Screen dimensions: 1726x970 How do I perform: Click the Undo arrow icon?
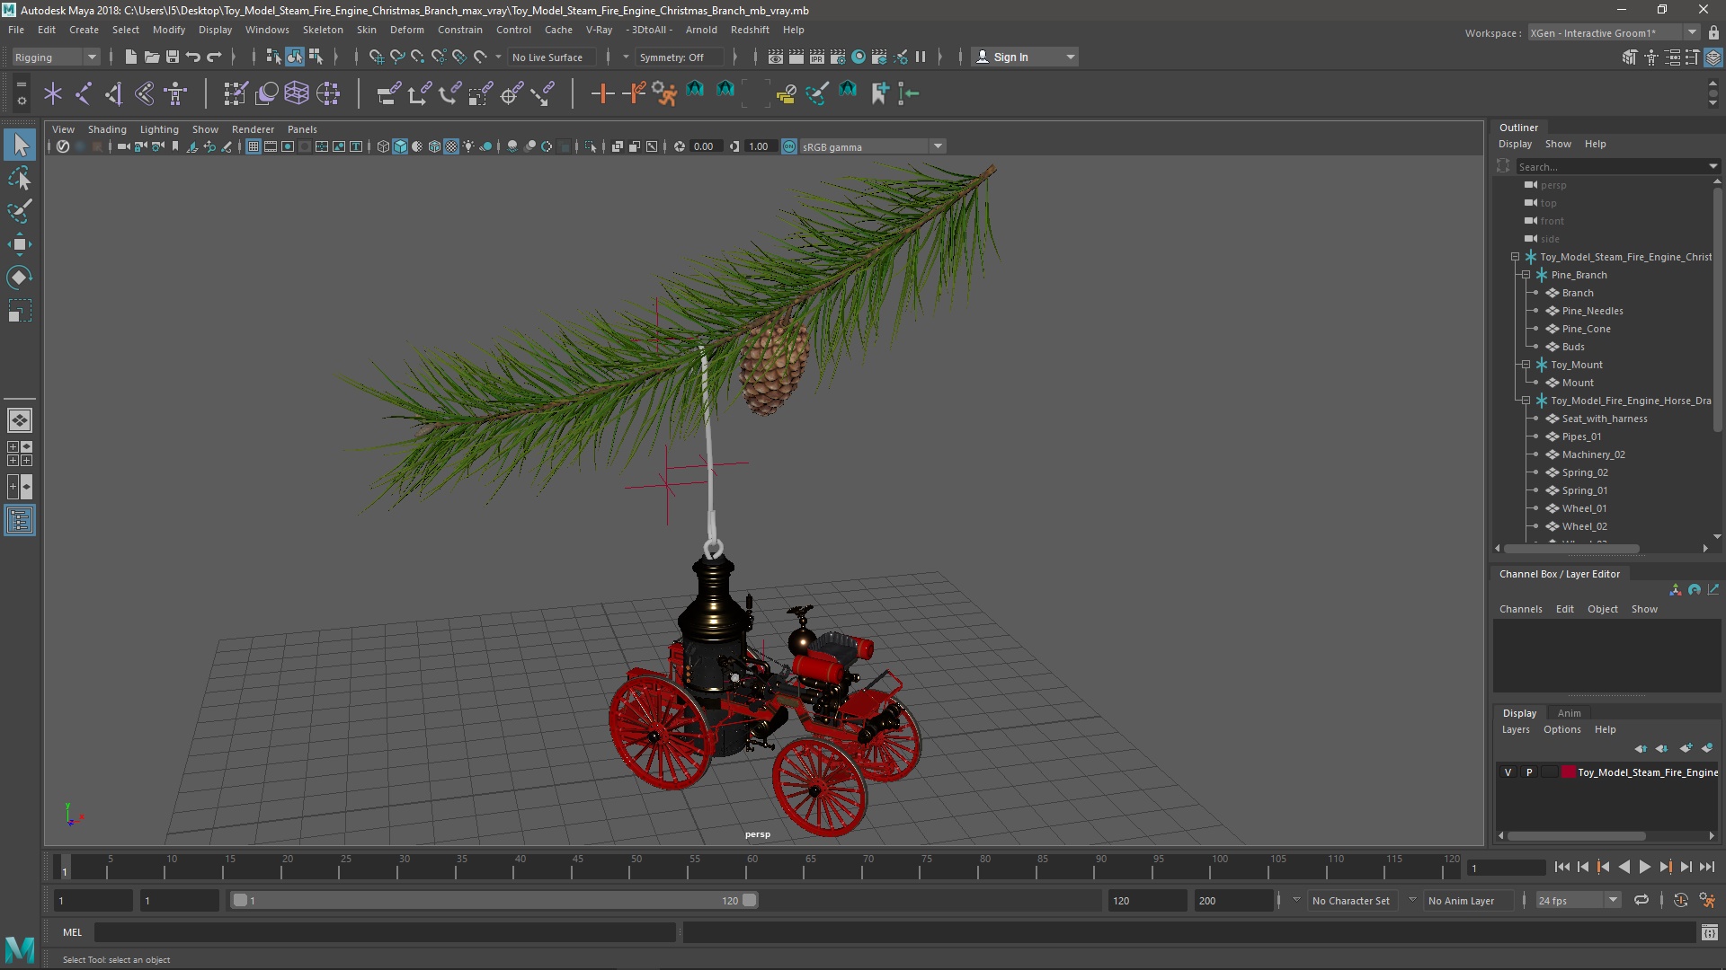[x=193, y=57]
